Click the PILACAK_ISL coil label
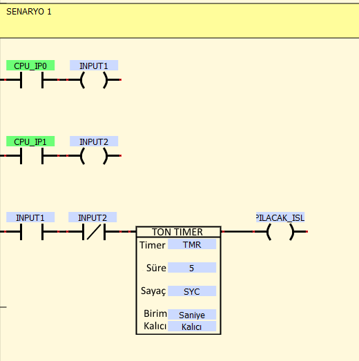 280,217
